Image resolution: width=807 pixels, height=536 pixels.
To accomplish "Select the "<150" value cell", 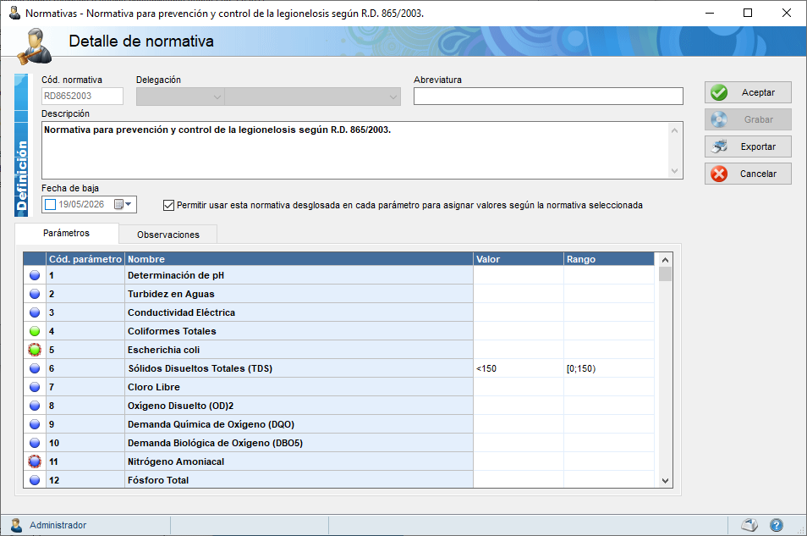I will coord(519,368).
